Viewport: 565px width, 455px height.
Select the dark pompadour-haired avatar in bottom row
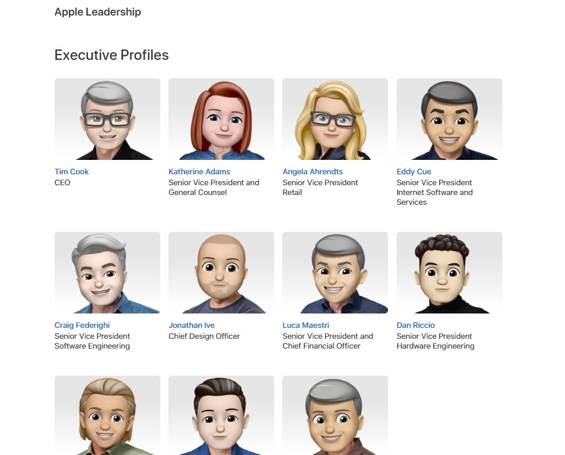click(221, 415)
